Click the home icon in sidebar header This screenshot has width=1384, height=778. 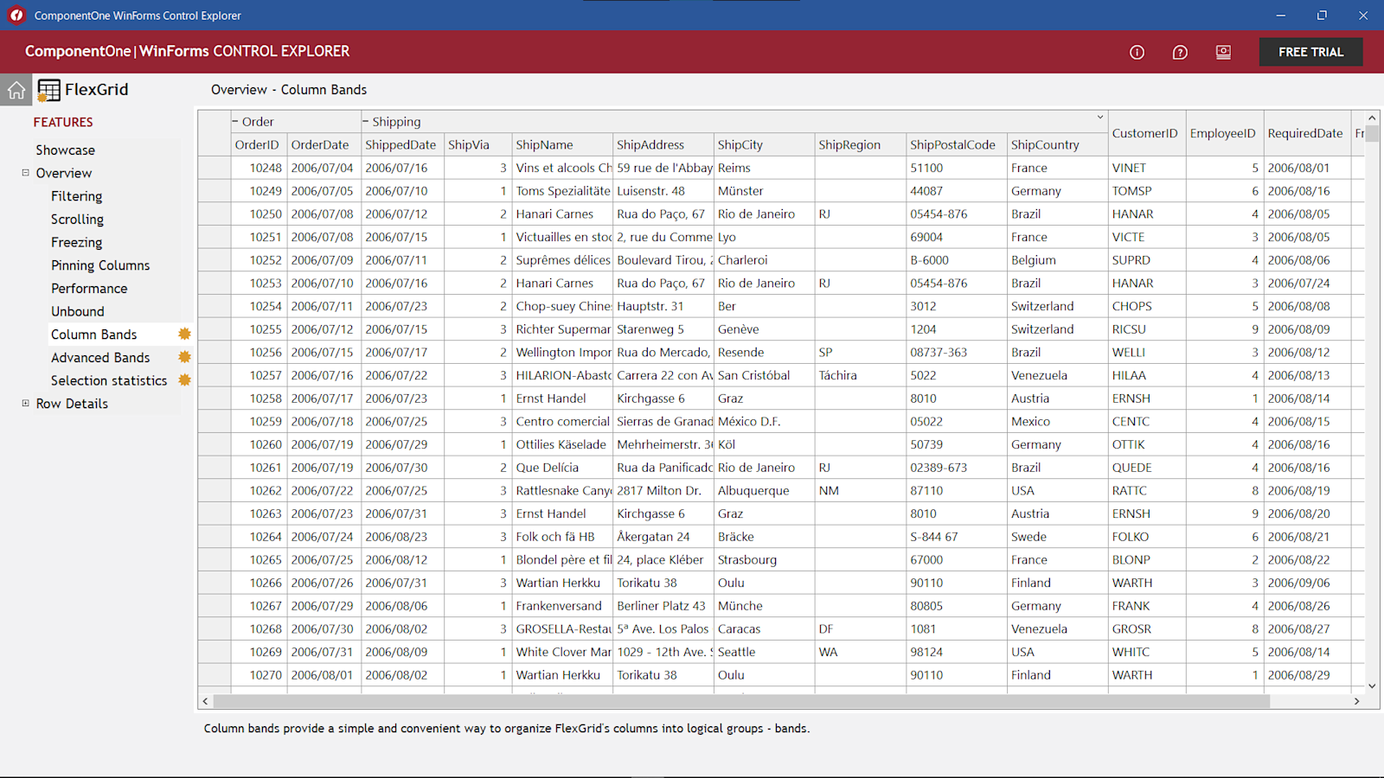16,90
